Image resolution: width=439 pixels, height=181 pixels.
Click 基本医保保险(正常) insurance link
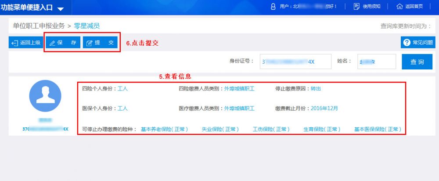378,129
